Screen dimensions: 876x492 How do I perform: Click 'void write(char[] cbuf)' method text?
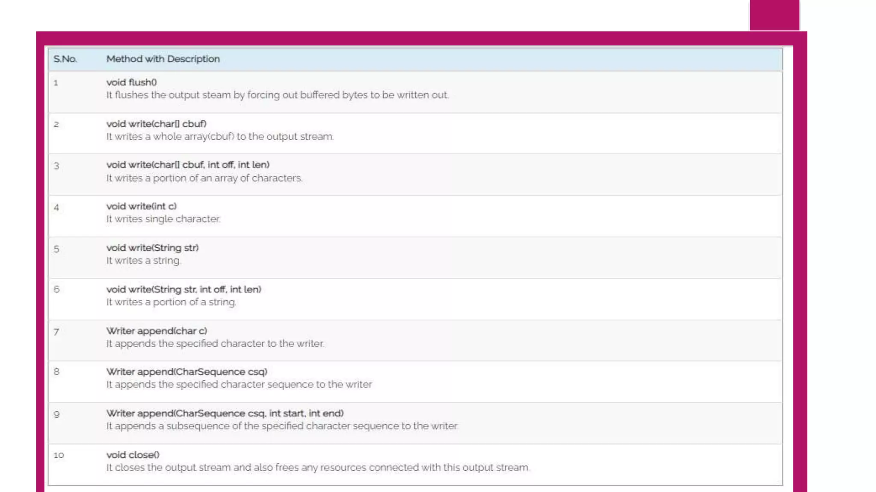(157, 124)
